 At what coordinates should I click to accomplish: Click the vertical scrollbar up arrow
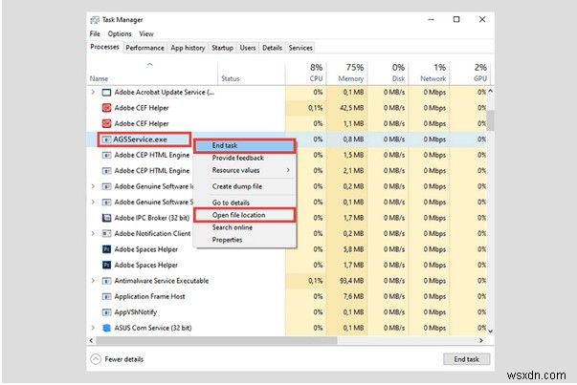click(490, 91)
